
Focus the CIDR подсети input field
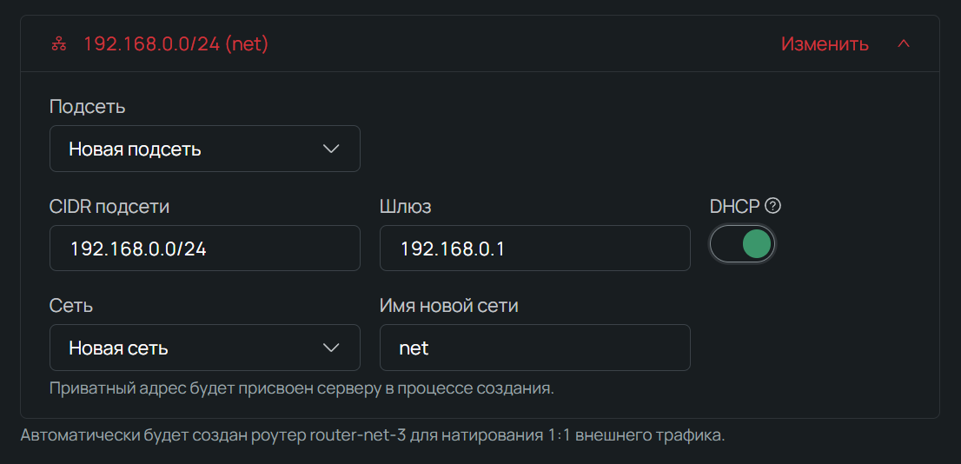click(x=204, y=249)
